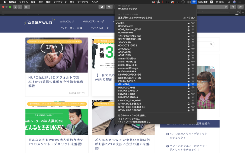
Task: Click the なるほどWi-Fi site logo
Action: 40,22
